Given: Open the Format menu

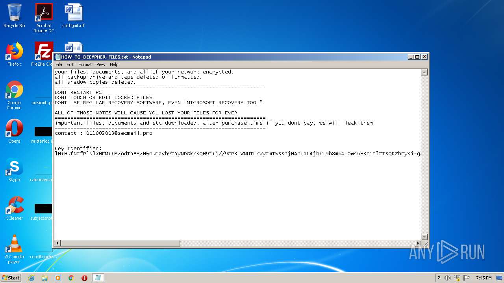Looking at the screenshot, I should (85, 64).
